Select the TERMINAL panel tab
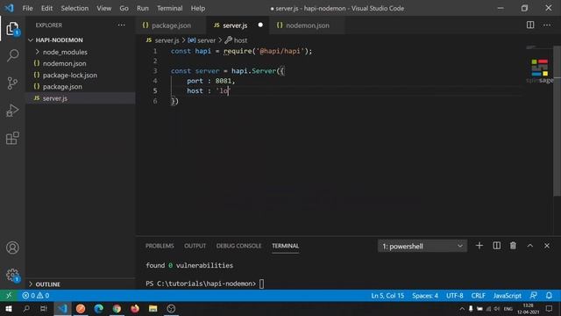Screen dimensions: 561x316 pos(285,246)
